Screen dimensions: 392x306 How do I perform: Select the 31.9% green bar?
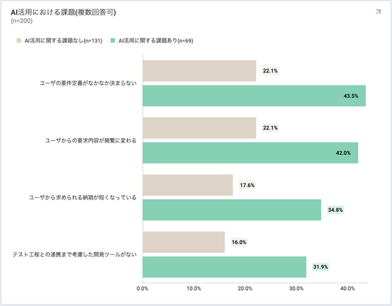(x=225, y=267)
